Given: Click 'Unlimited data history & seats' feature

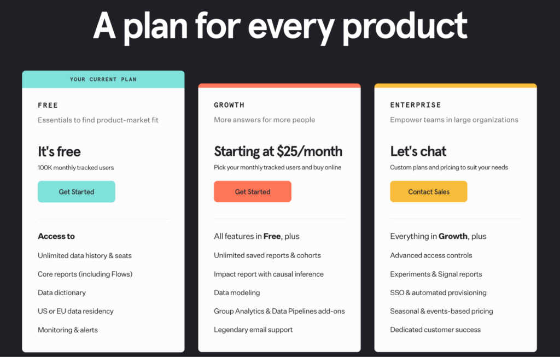Looking at the screenshot, I should click(x=85, y=256).
